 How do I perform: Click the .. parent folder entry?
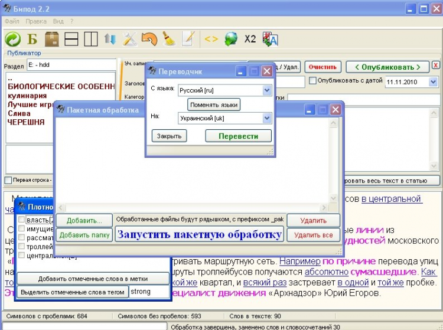(10, 79)
